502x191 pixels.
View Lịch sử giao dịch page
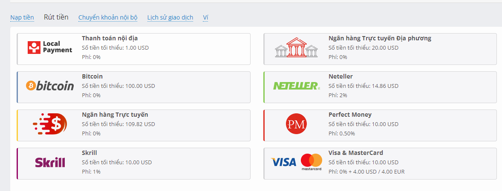pos(170,17)
